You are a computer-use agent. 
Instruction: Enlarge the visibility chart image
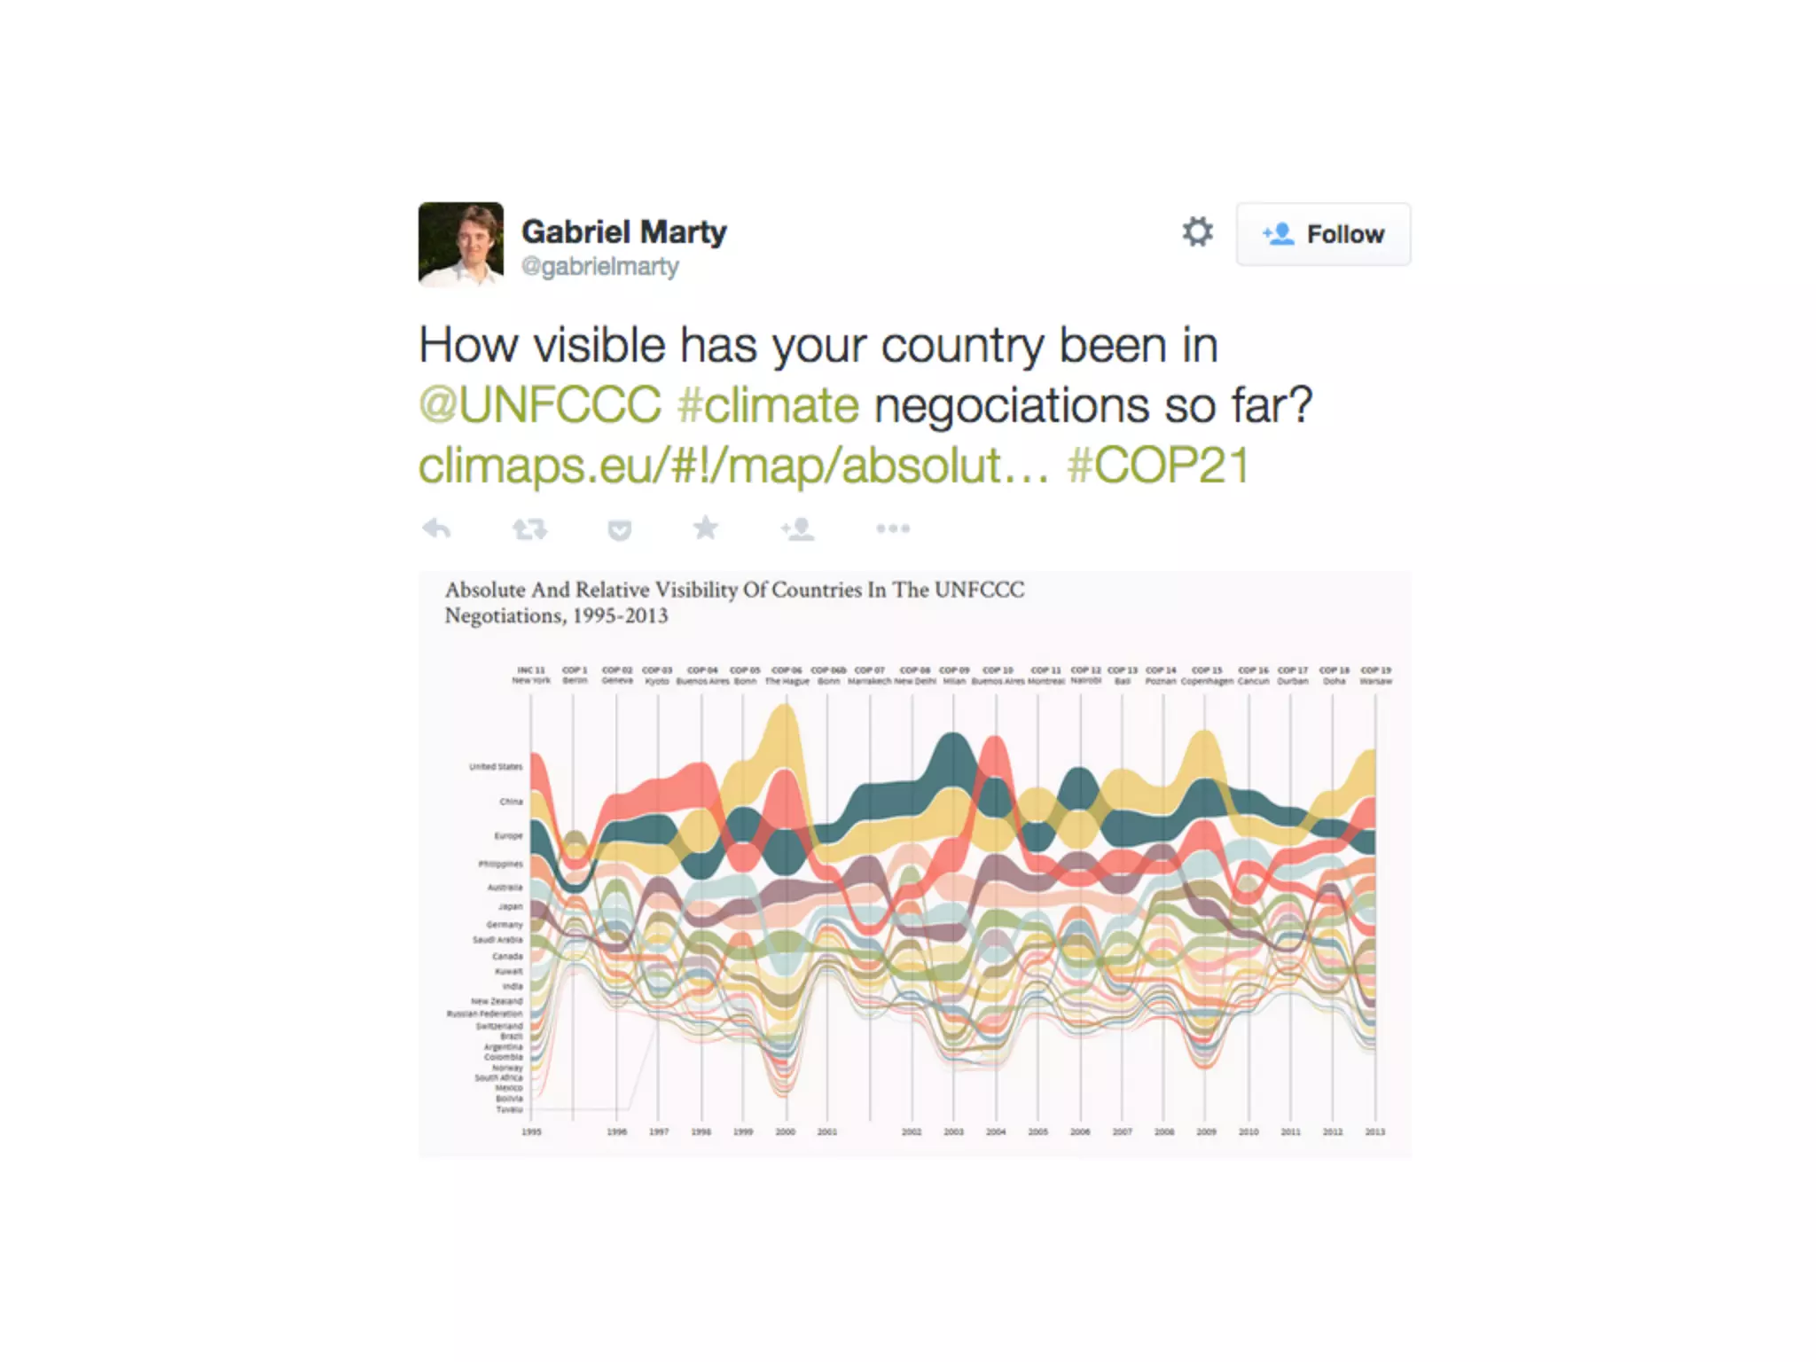[915, 865]
